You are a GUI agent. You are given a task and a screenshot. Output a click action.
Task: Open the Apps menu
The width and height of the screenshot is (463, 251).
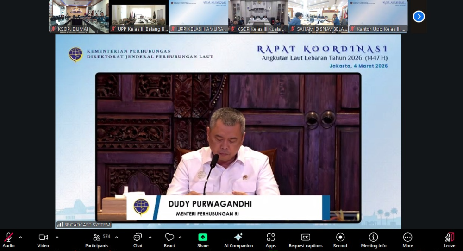(270, 240)
